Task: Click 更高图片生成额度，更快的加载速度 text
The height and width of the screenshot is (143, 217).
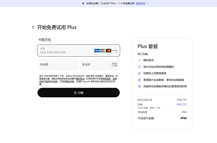Action: [164, 80]
